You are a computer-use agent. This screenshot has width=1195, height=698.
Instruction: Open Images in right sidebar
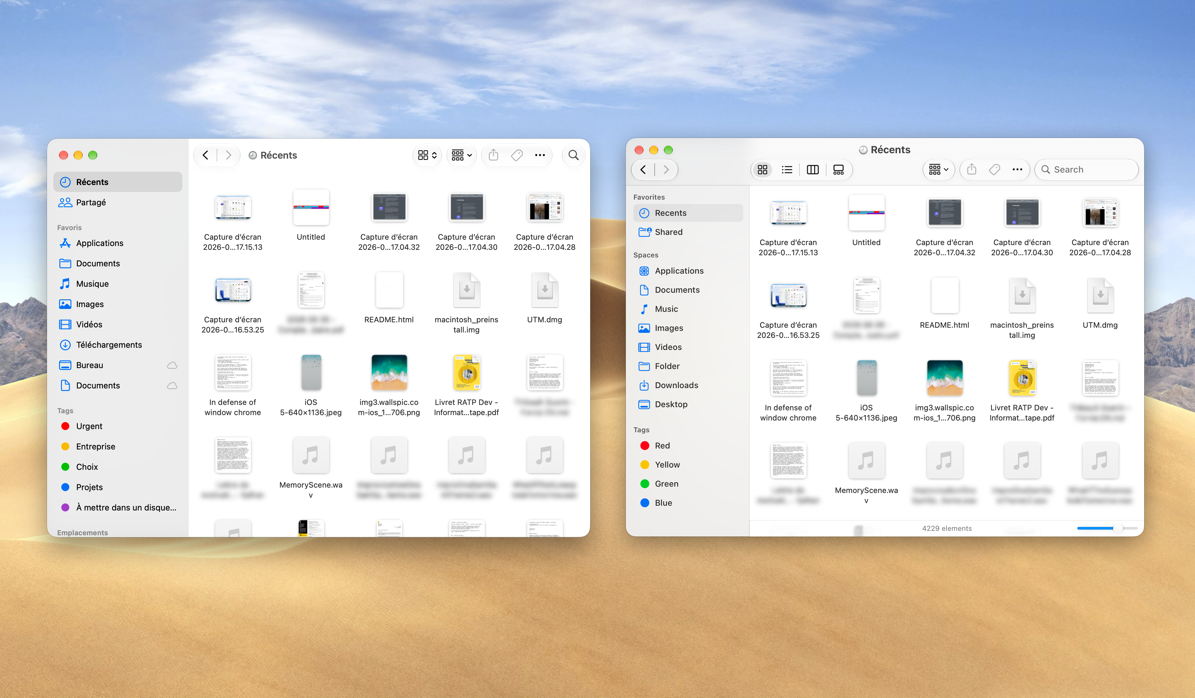[x=688, y=328]
